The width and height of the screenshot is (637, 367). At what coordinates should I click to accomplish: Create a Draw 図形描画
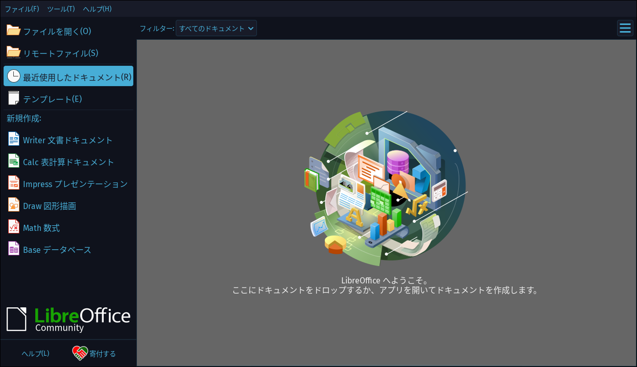(x=68, y=205)
